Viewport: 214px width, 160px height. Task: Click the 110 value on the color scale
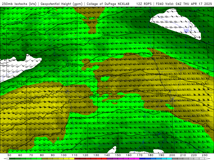coord(75,155)
